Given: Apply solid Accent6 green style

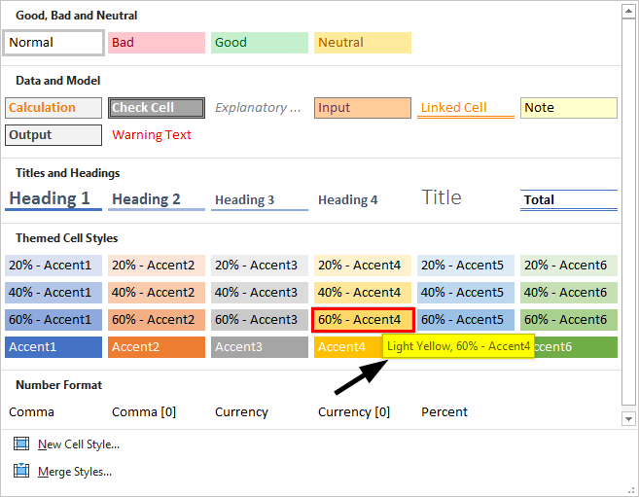Looking at the screenshot, I should [576, 347].
